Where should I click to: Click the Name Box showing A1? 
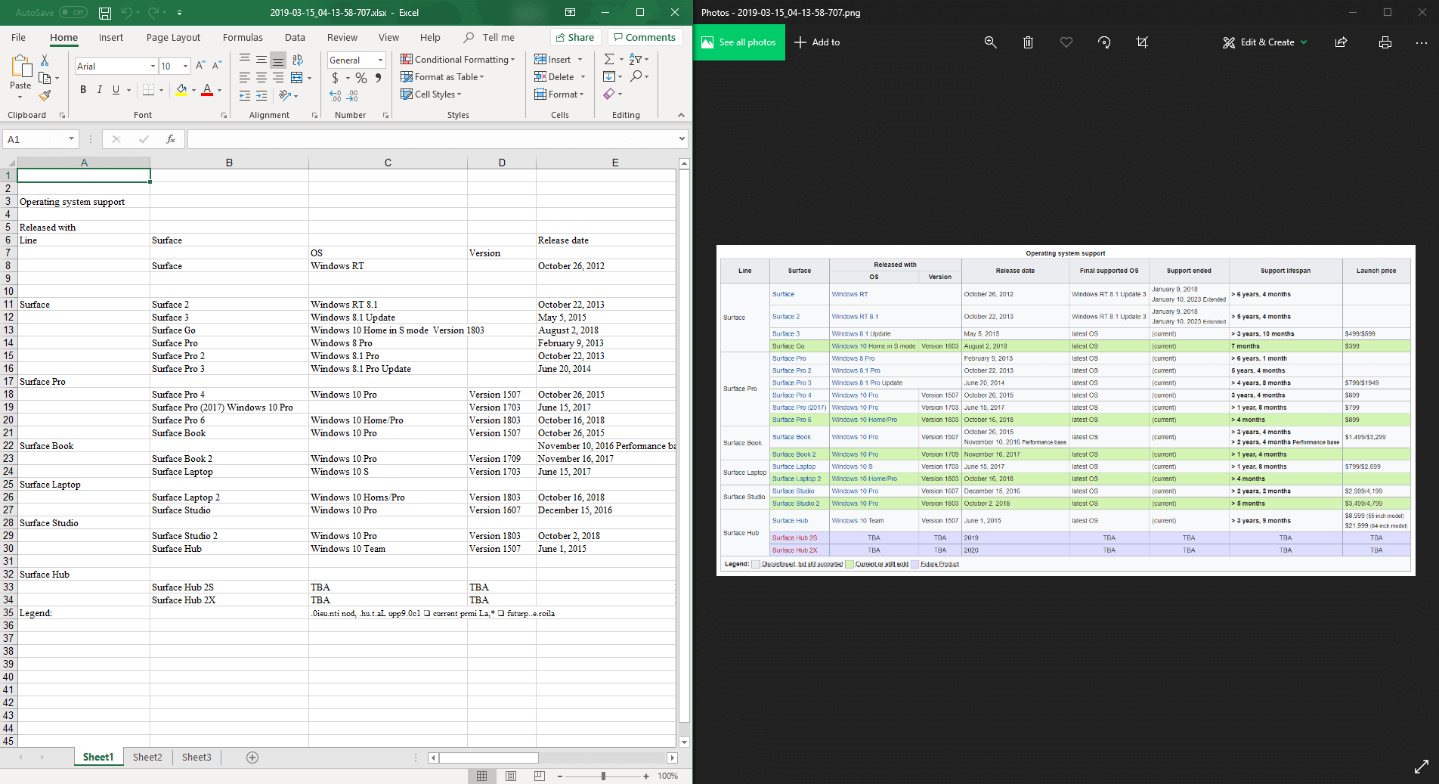(36, 139)
